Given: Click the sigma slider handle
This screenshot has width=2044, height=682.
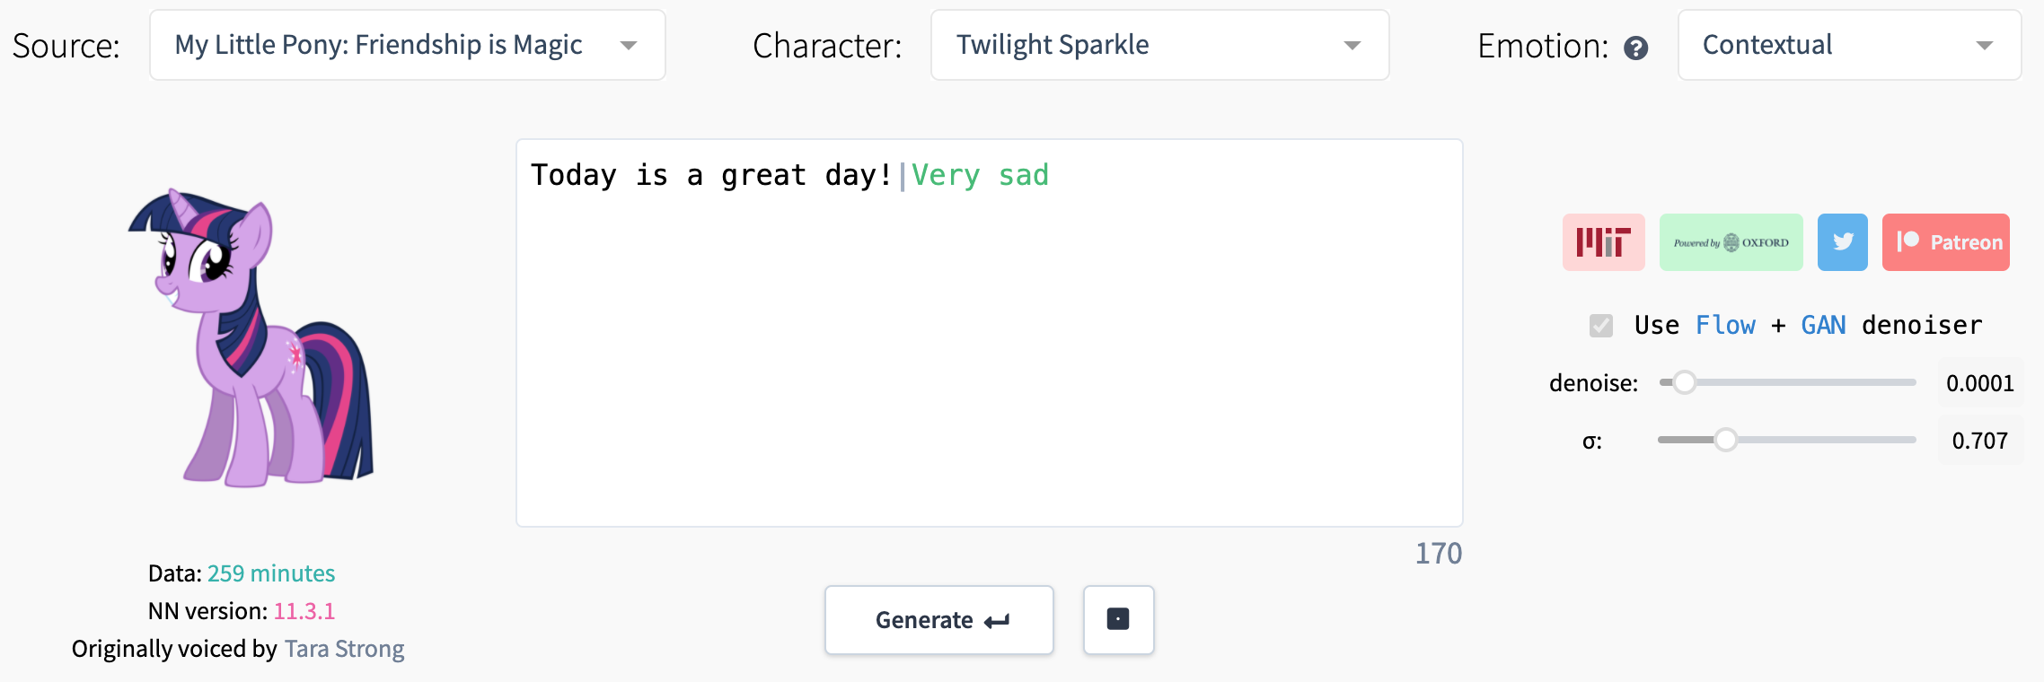Looking at the screenshot, I should [1725, 440].
